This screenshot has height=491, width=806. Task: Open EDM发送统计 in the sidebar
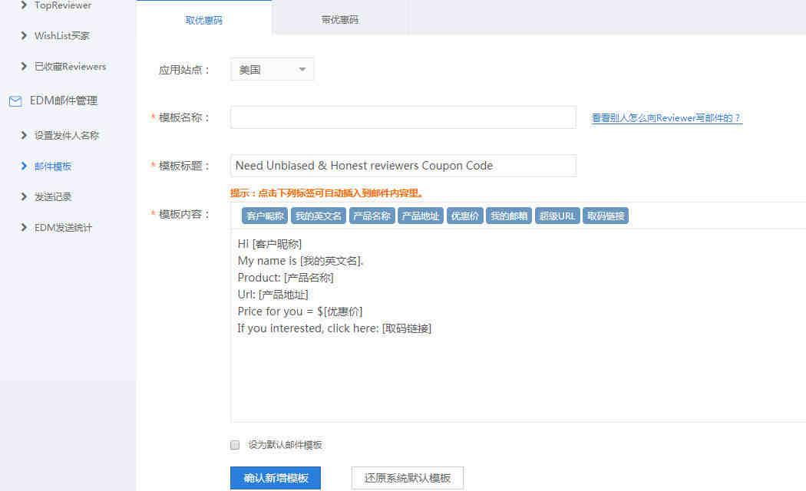pos(63,228)
